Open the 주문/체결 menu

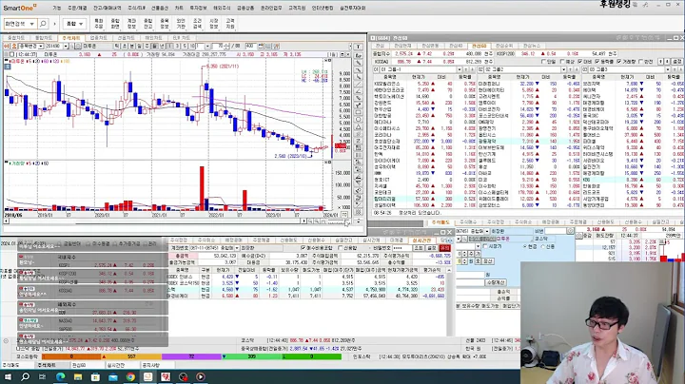tap(77, 8)
